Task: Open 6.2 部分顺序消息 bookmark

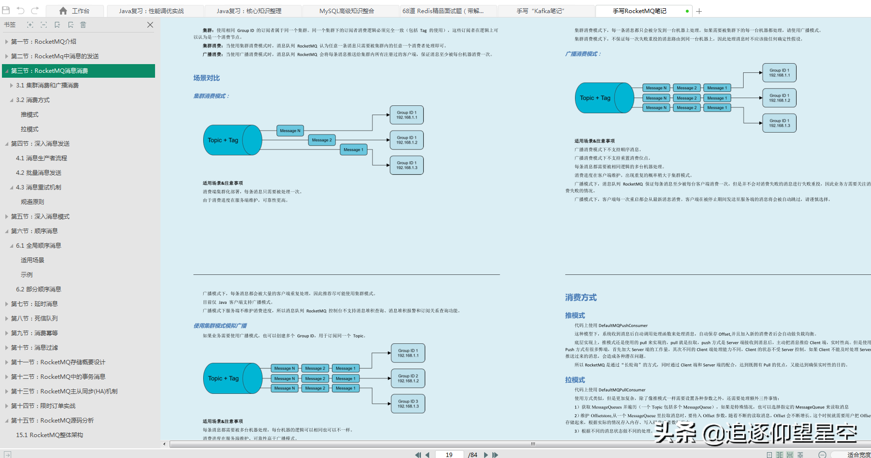Action: point(38,289)
